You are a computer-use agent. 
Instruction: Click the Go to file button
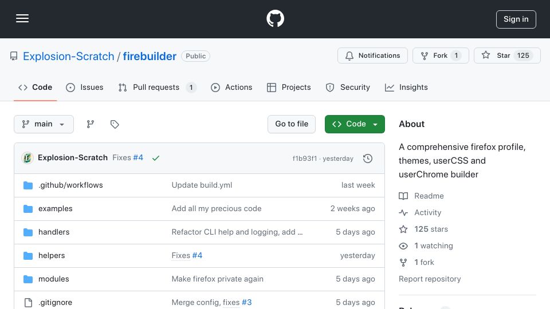(x=292, y=124)
